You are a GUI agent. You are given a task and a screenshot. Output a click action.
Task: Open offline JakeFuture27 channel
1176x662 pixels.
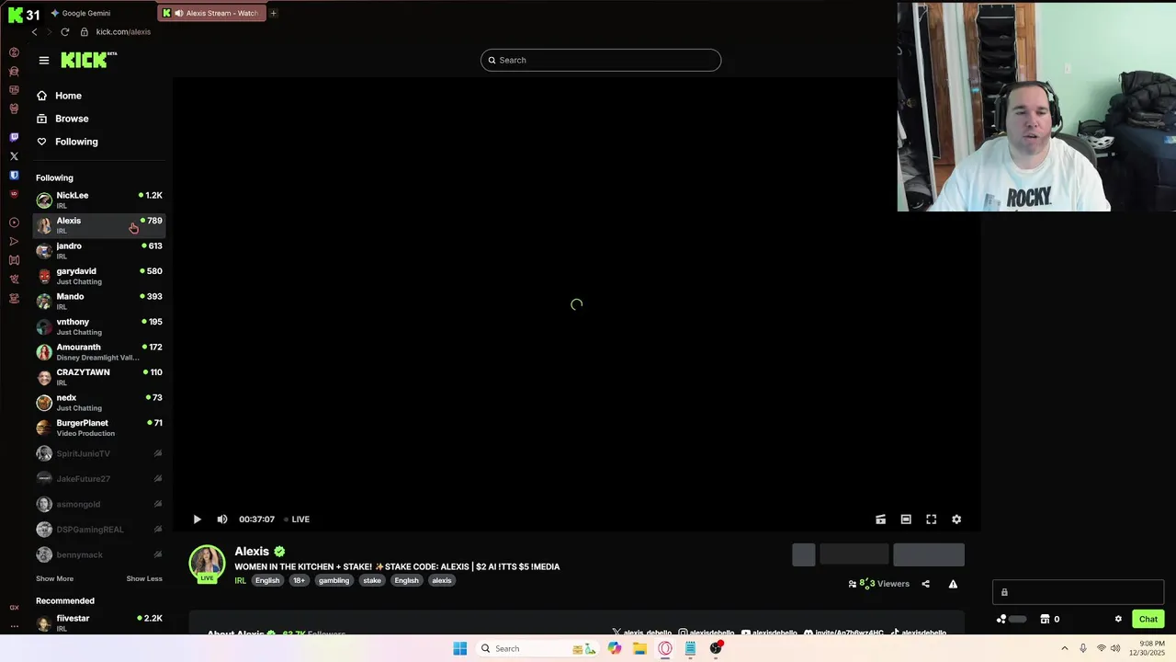pos(99,478)
